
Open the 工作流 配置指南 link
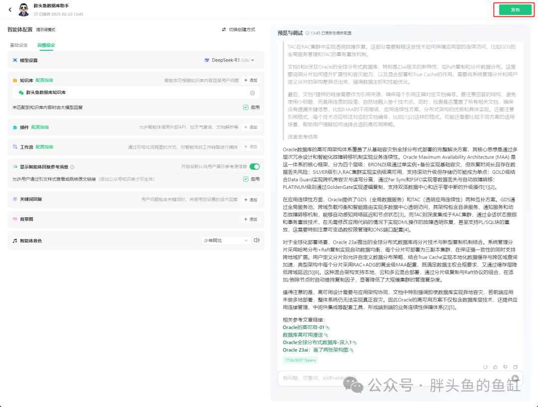[x=45, y=147]
